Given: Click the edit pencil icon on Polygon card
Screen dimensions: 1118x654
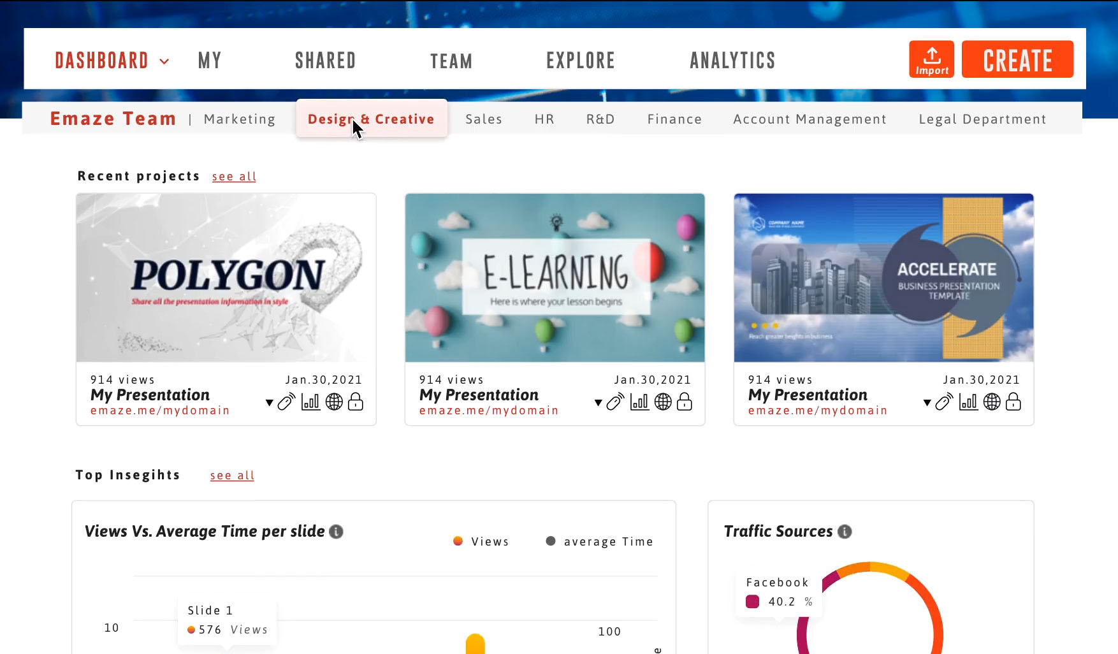Looking at the screenshot, I should point(286,402).
